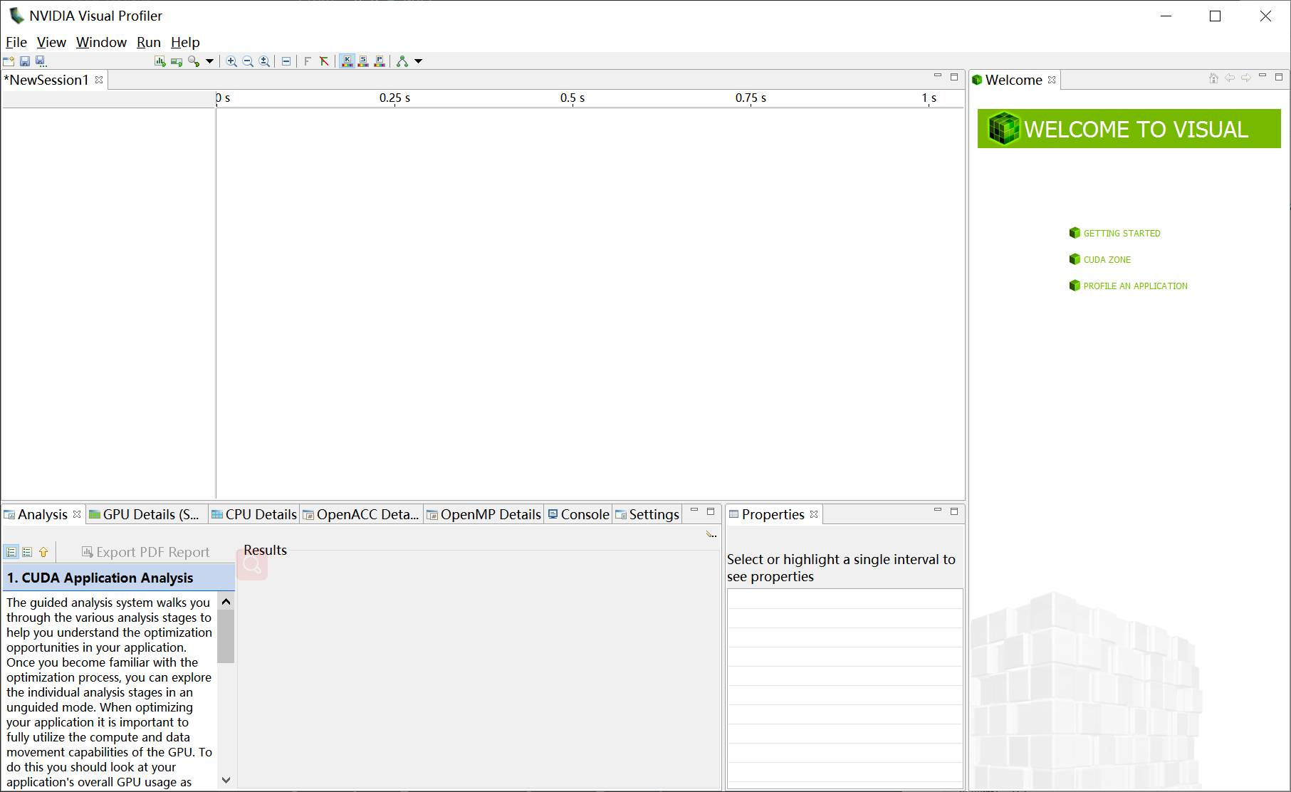Image resolution: width=1291 pixels, height=792 pixels.
Task: Close the Analysis tab
Action: click(x=77, y=514)
